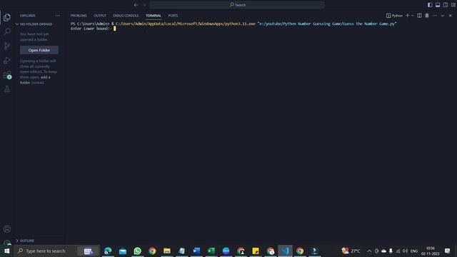The width and height of the screenshot is (457, 257).
Task: Click the terminal panel chevron button
Action: coord(443,16)
